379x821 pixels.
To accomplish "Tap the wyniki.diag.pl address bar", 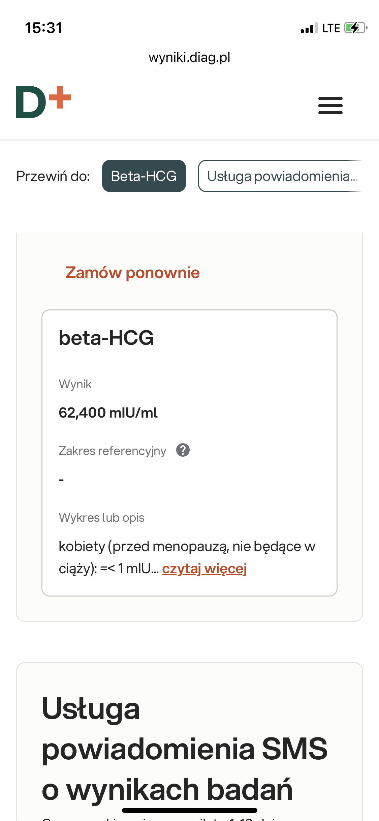I will (189, 57).
